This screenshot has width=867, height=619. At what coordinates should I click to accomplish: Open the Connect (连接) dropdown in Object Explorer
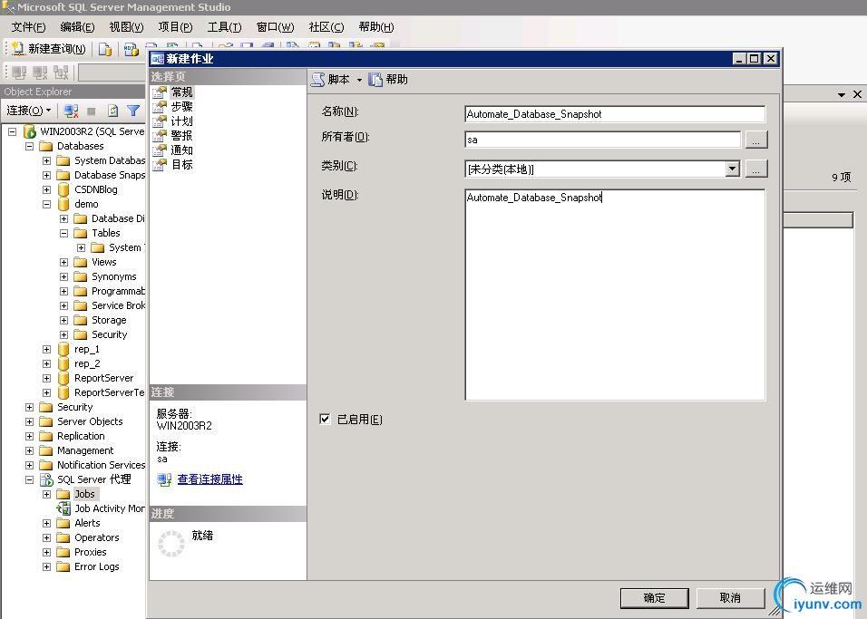pos(29,111)
